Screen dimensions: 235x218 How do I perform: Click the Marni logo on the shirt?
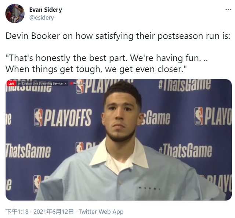click(151, 188)
